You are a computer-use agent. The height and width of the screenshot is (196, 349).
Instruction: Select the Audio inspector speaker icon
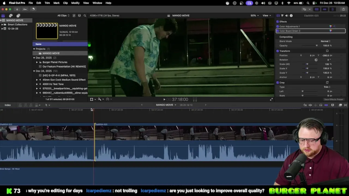coord(287,16)
